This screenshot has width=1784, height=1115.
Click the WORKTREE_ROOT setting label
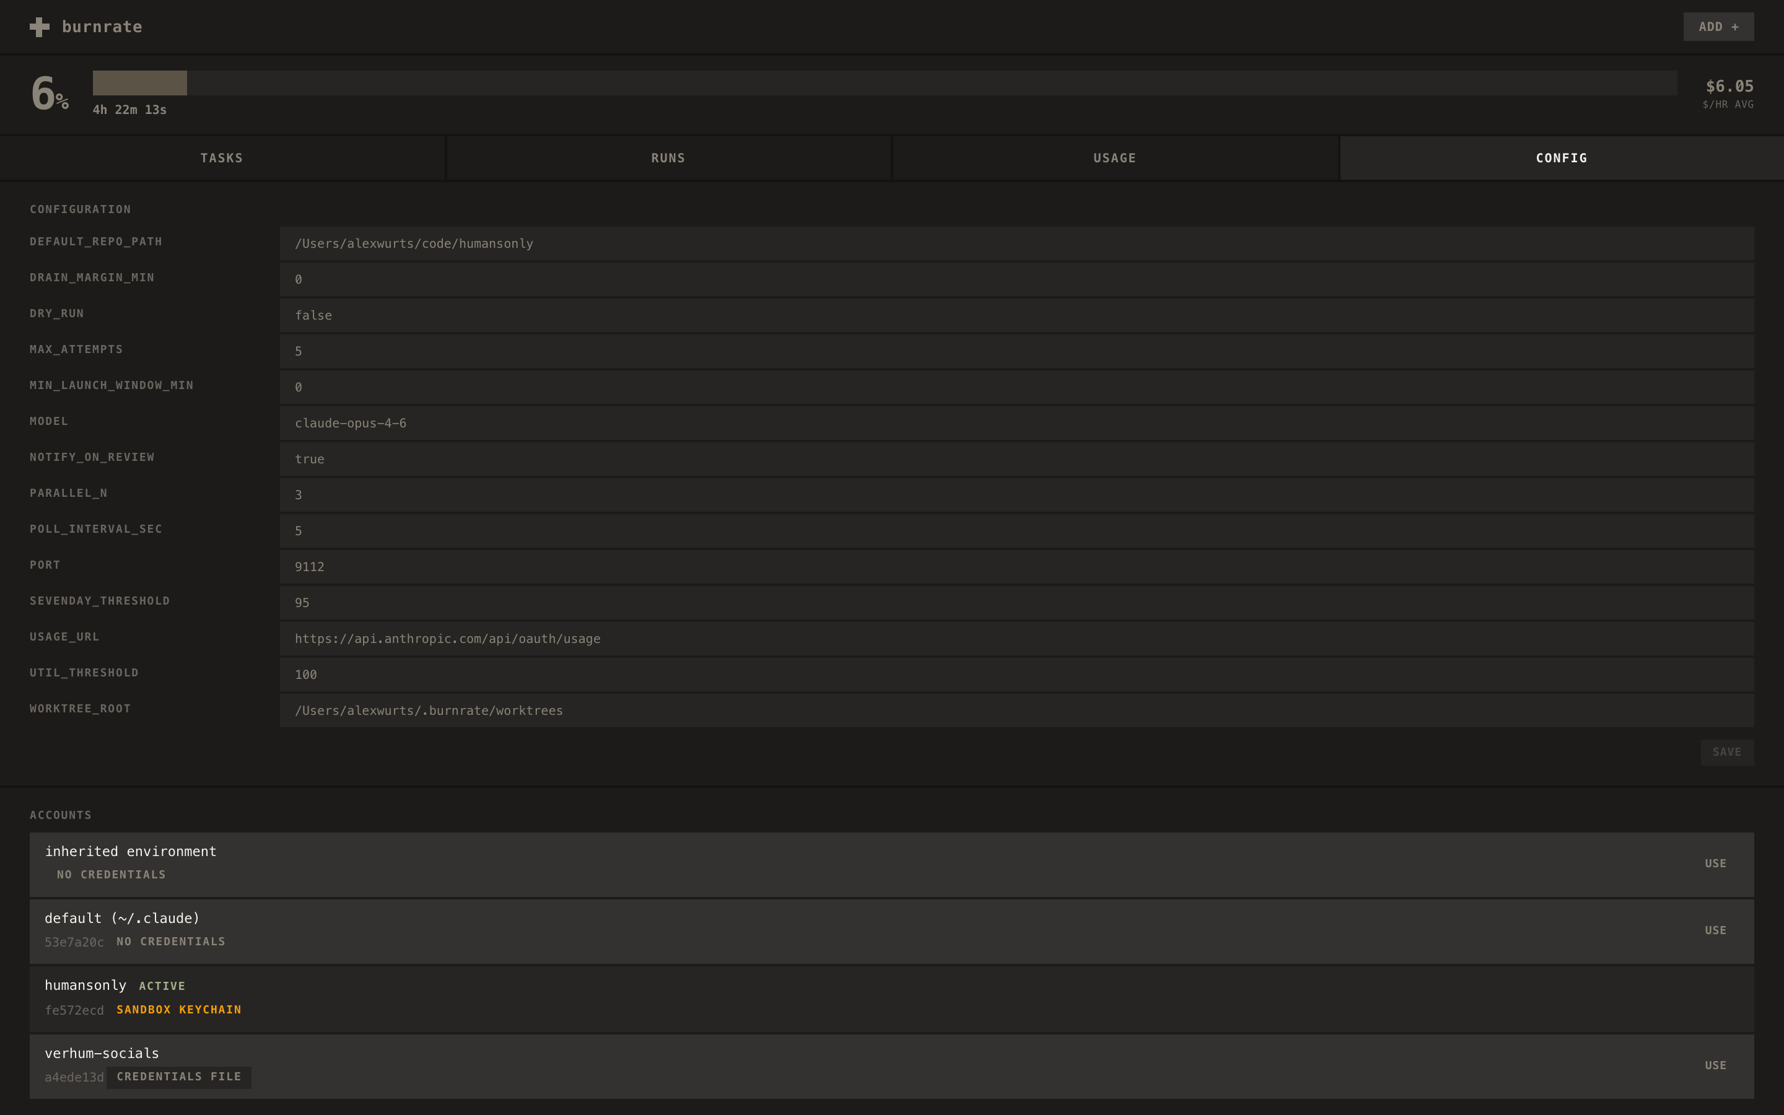81,709
